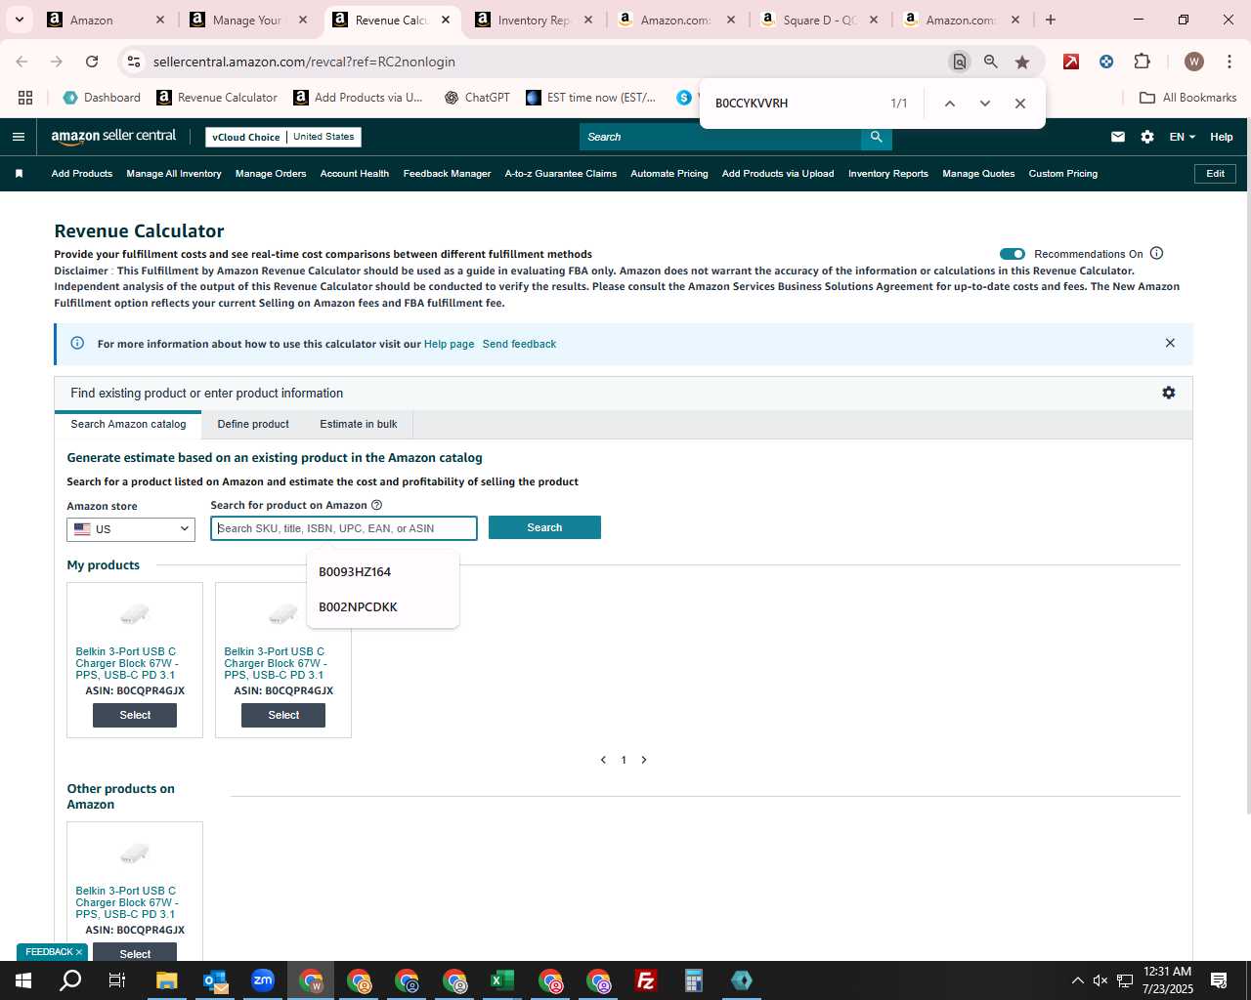Image resolution: width=1251 pixels, height=1000 pixels.
Task: Open Feedback Manager menu item
Action: tap(447, 174)
